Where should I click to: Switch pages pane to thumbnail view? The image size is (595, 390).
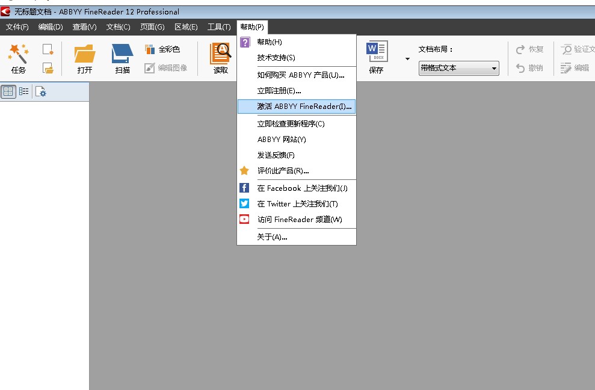coord(8,91)
